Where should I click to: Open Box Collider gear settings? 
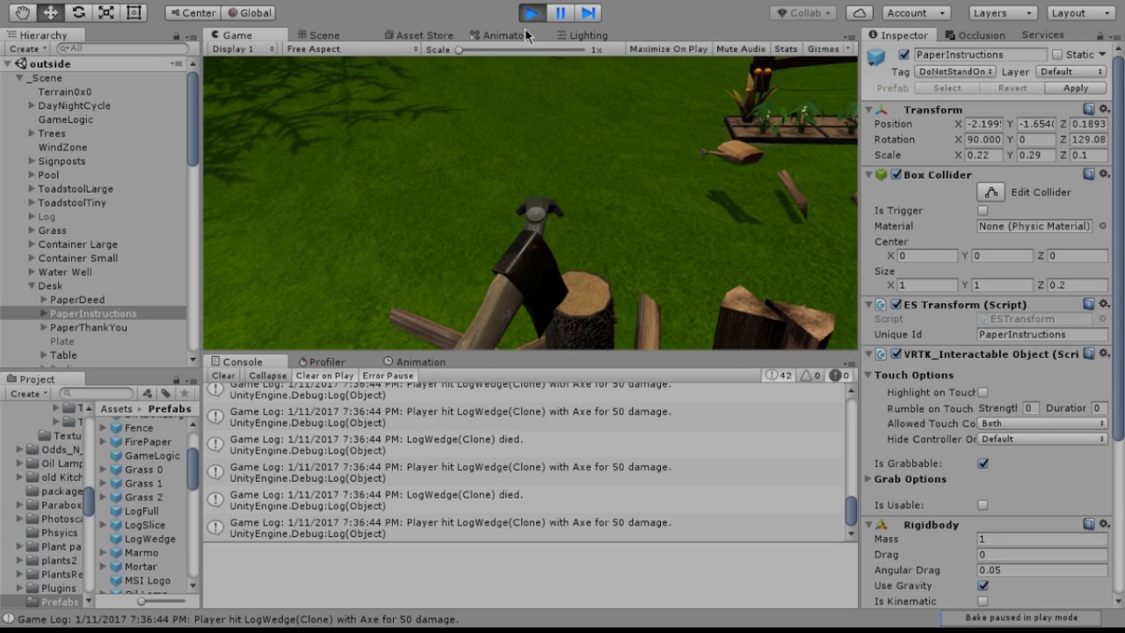point(1103,174)
